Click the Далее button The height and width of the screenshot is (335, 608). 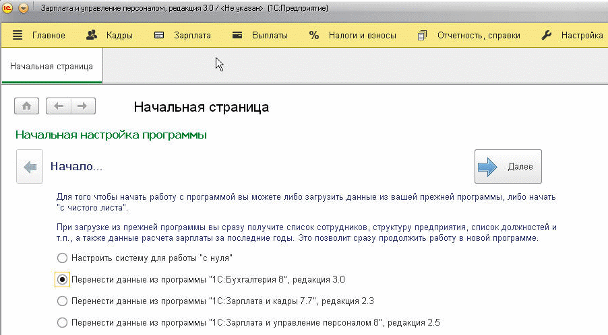[x=508, y=167]
